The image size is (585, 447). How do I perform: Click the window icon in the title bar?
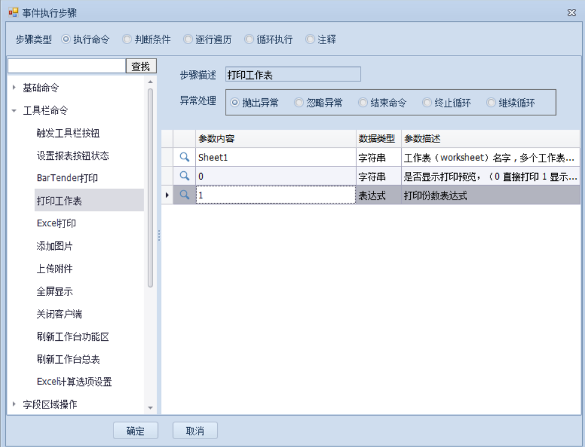point(13,13)
